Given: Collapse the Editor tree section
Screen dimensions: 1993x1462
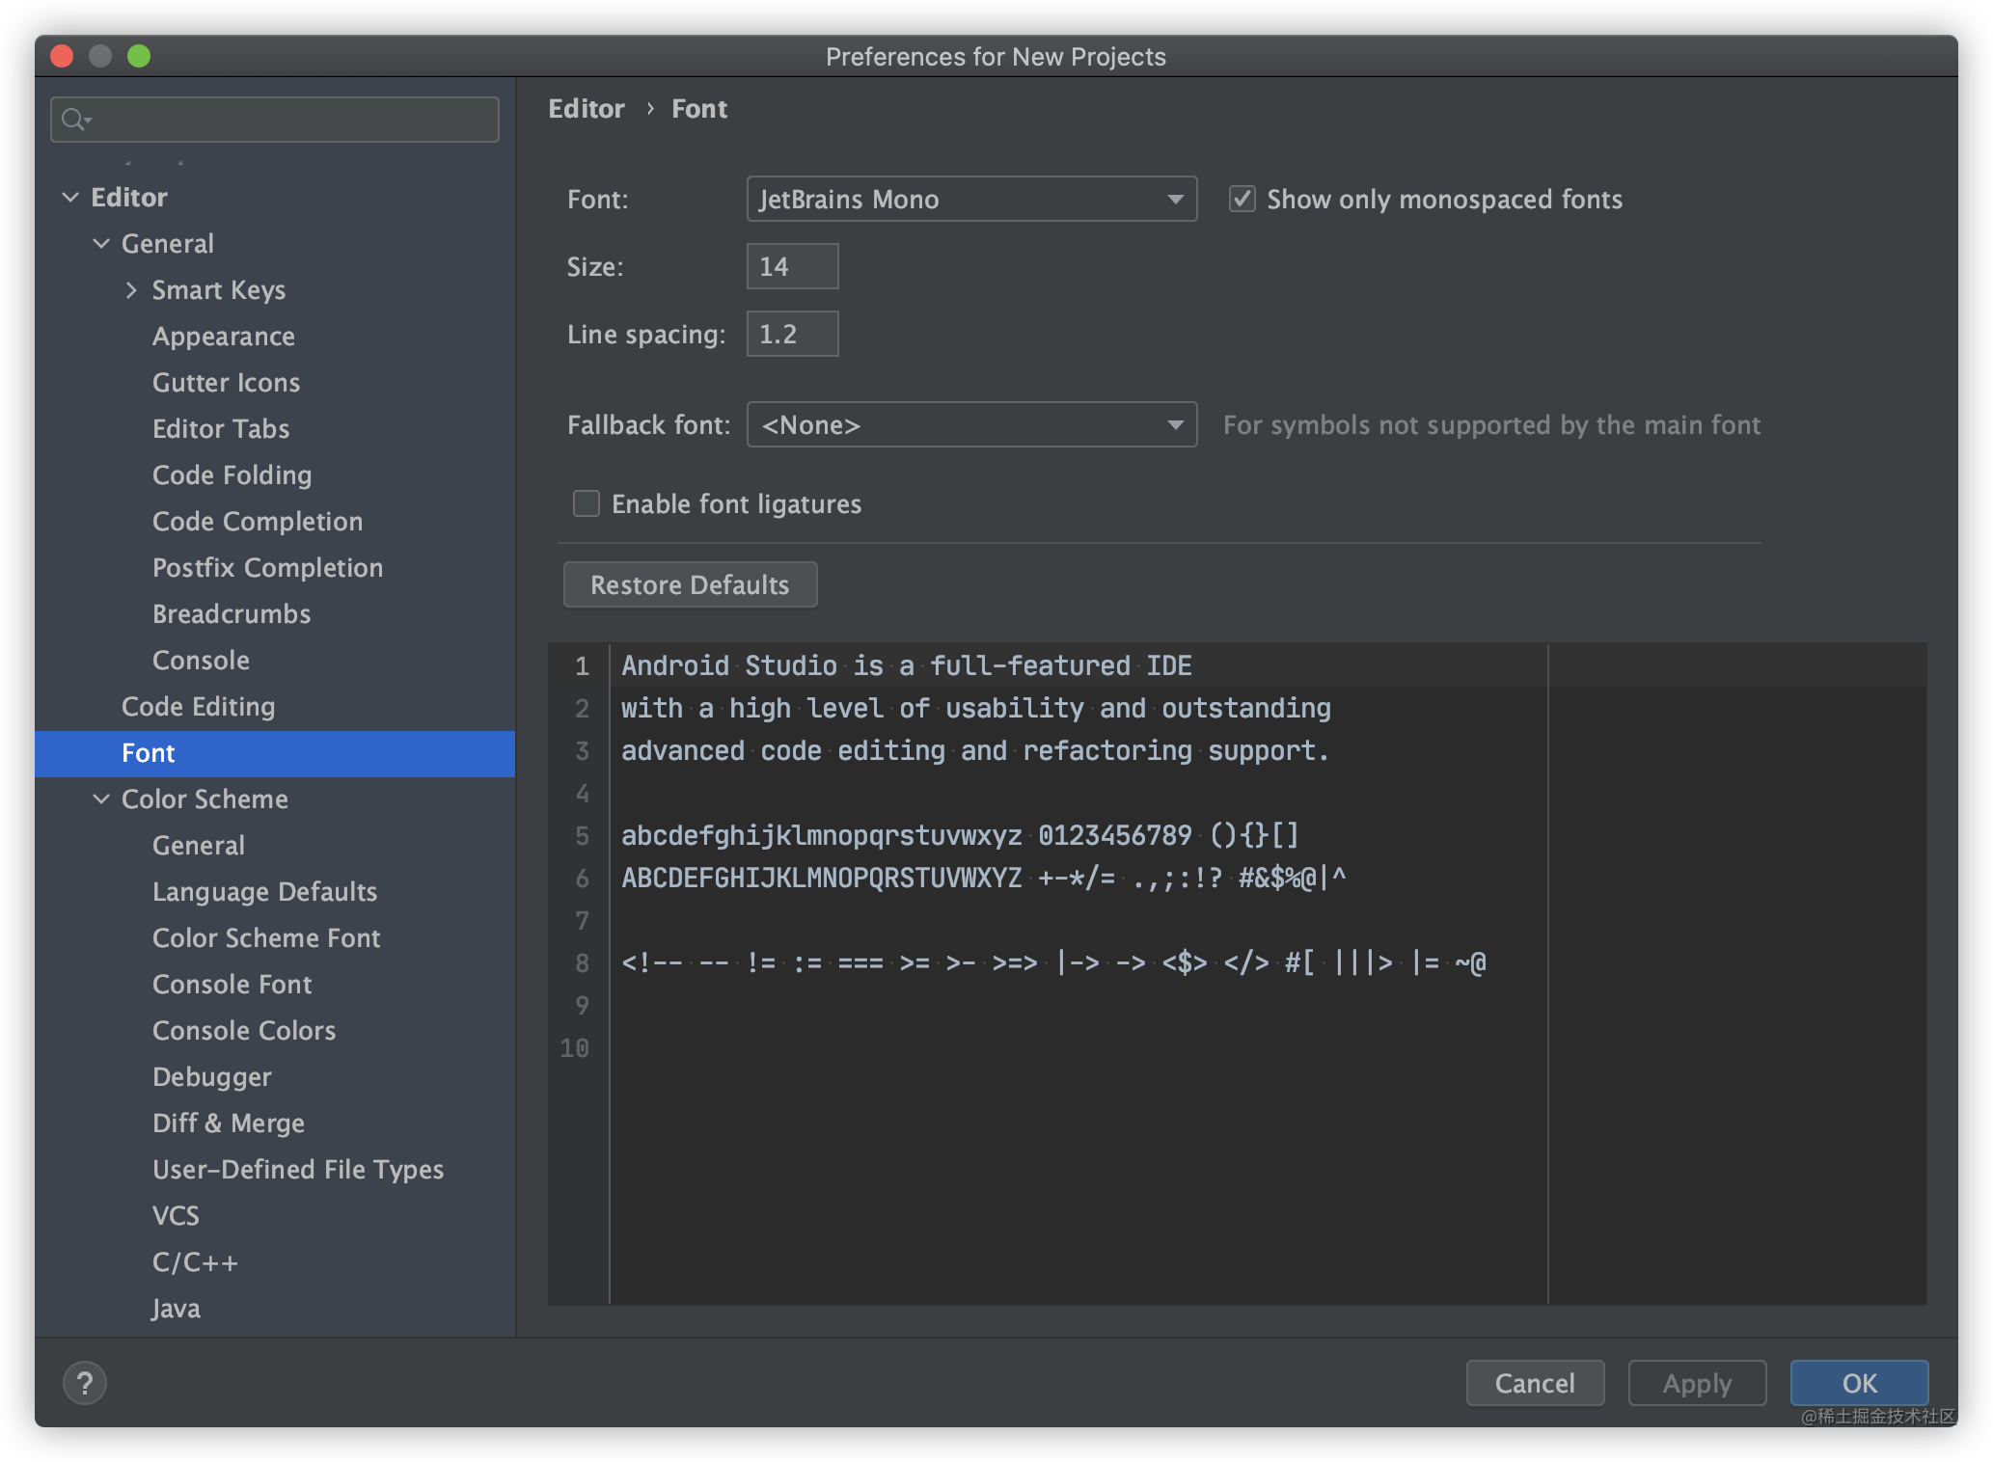Looking at the screenshot, I should click(70, 198).
